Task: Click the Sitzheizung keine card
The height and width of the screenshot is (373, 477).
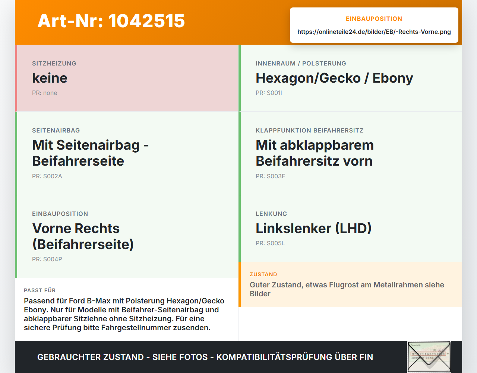Action: [x=127, y=78]
